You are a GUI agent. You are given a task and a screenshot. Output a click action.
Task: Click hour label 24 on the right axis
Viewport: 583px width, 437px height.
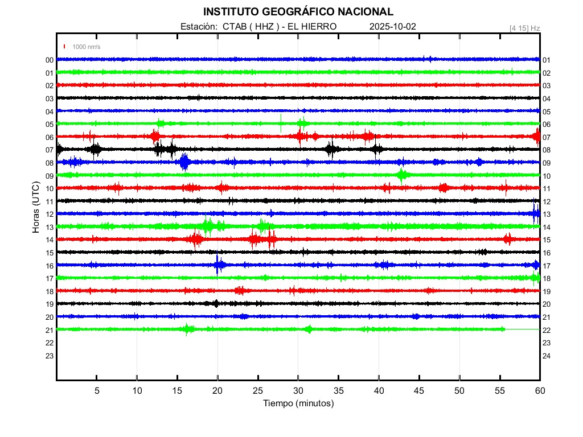click(x=547, y=356)
